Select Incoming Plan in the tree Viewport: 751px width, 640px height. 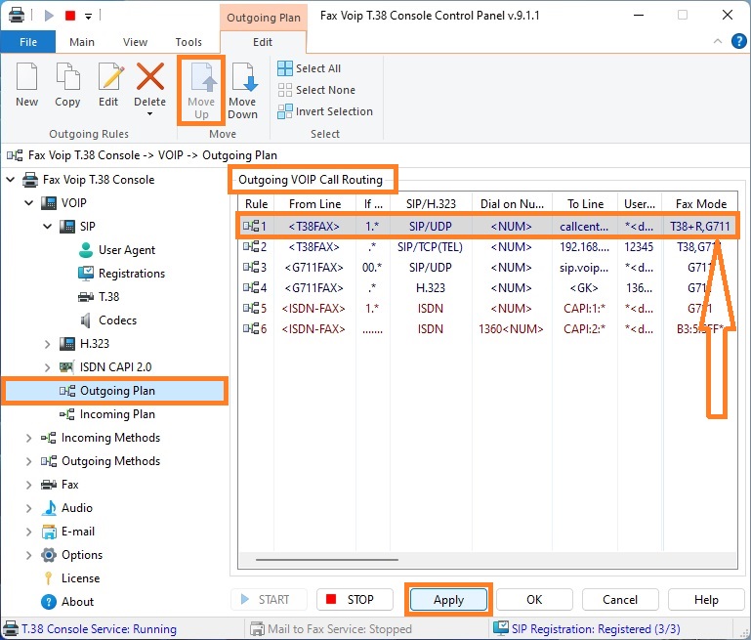(117, 414)
